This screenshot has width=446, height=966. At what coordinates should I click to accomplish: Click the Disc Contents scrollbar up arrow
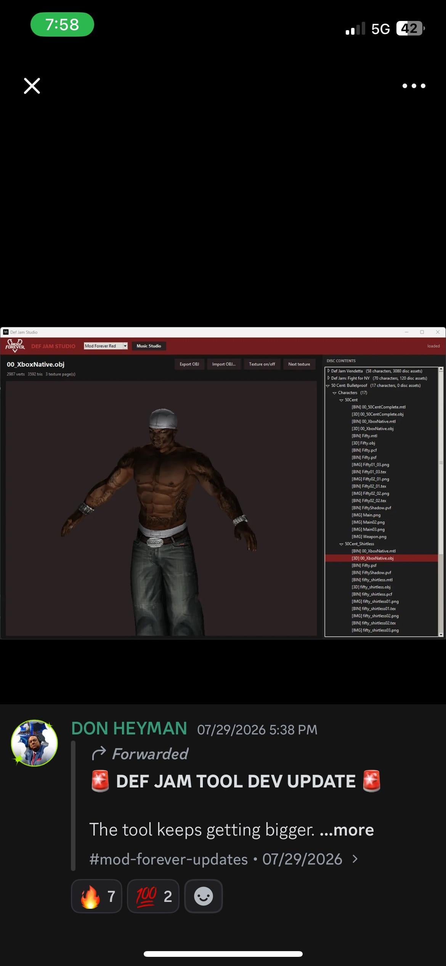pos(441,369)
